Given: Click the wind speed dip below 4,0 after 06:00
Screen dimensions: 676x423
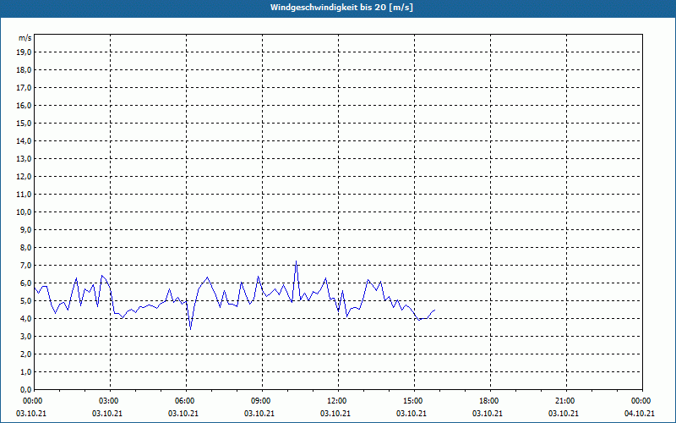Looking at the screenshot, I should (191, 329).
